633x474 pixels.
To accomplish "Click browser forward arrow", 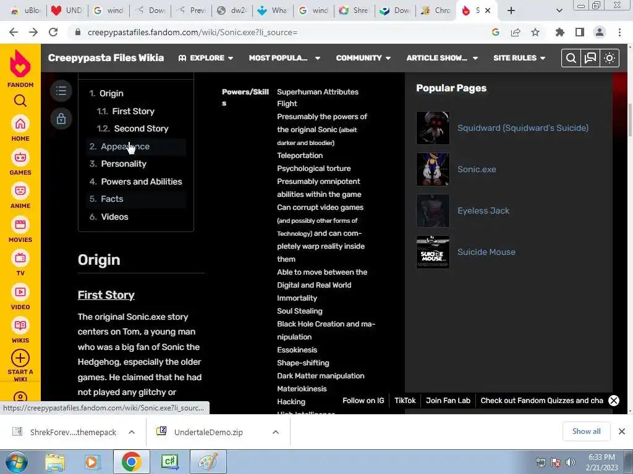I will click(33, 32).
